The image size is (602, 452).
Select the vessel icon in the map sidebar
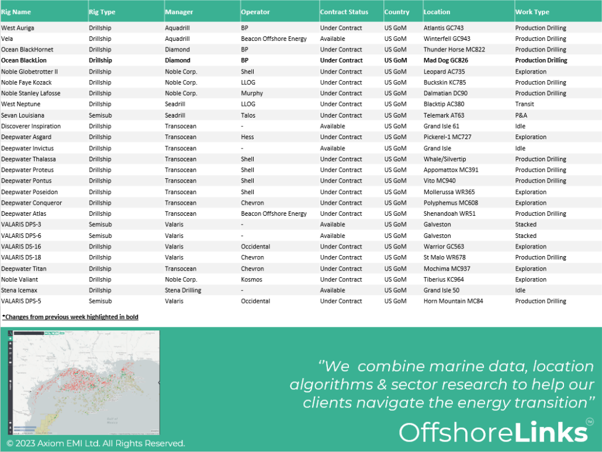point(11,349)
